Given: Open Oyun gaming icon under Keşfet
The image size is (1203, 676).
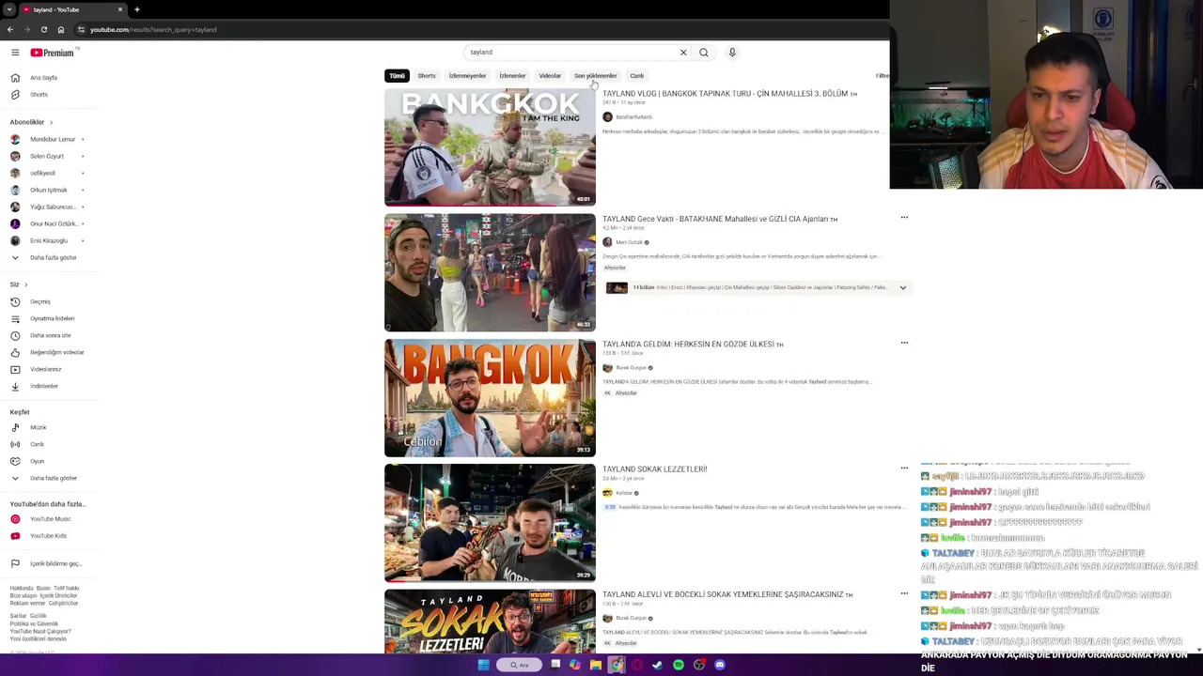Looking at the screenshot, I should (x=15, y=461).
